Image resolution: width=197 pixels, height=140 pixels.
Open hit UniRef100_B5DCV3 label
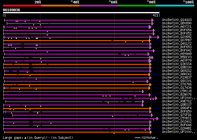(177, 57)
